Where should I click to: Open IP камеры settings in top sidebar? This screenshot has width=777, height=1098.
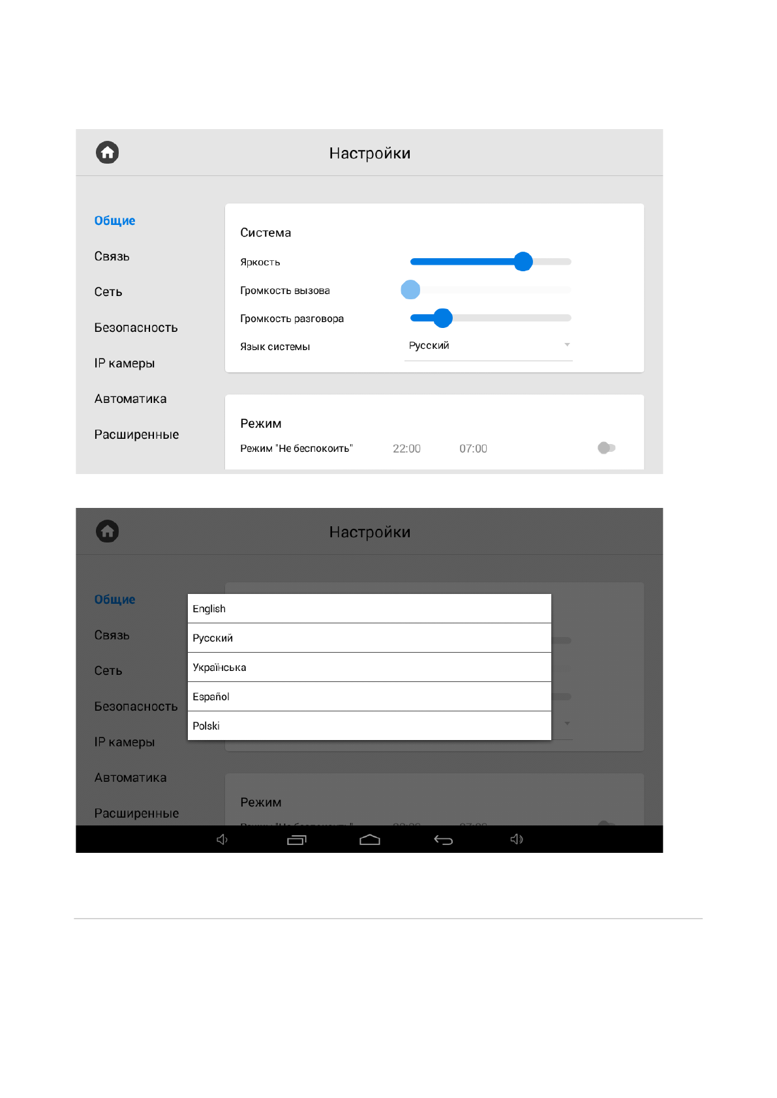tap(125, 363)
